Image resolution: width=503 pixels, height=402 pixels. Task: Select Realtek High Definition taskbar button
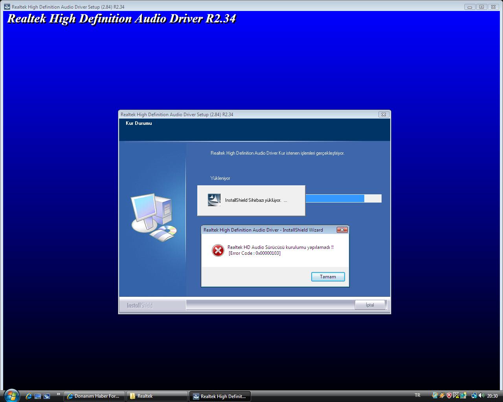click(220, 396)
